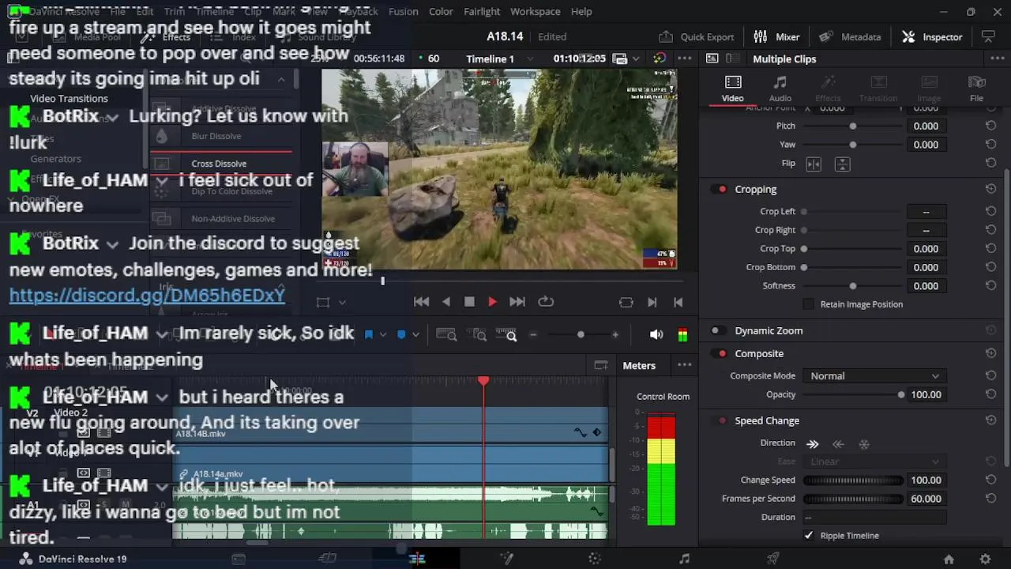Zoom in timeline with plus button

point(615,335)
